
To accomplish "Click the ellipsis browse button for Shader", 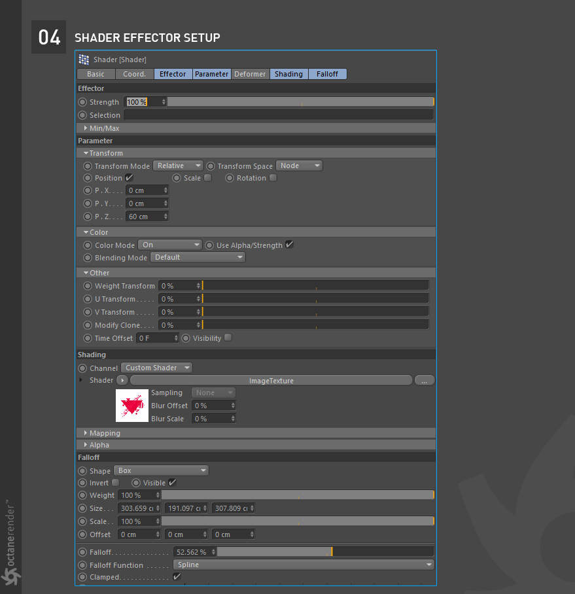I will pos(425,380).
